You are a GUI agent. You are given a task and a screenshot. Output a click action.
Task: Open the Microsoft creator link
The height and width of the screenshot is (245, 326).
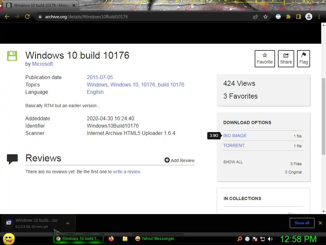[x=42, y=64]
